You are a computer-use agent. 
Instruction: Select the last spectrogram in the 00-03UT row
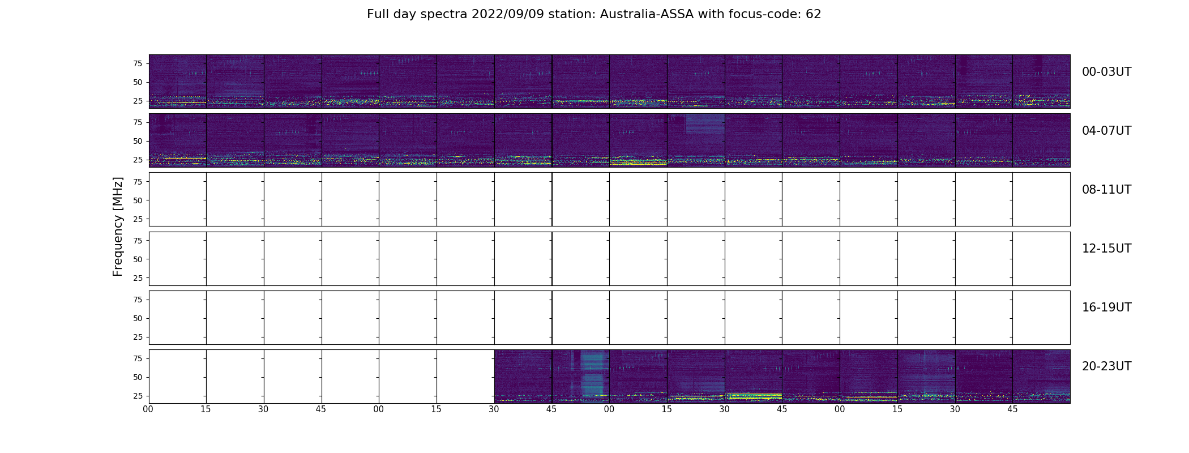(1041, 81)
